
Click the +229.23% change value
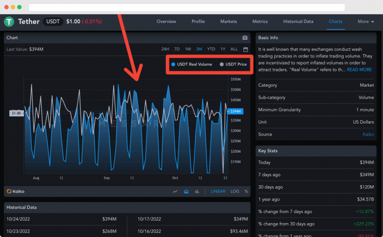coord(363,224)
